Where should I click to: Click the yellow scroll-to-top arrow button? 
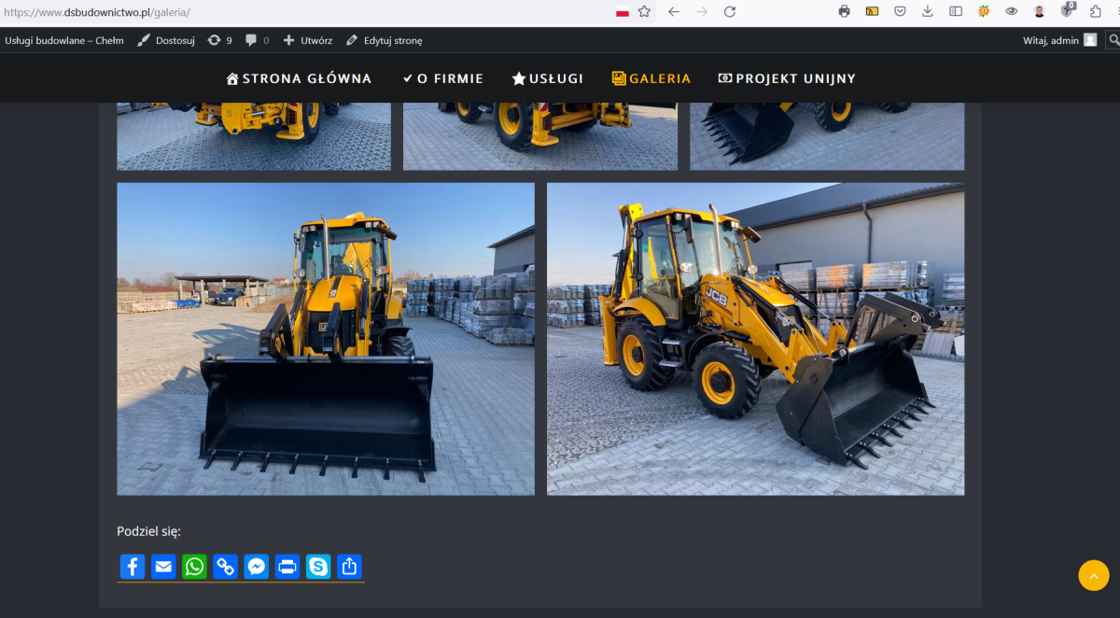(x=1094, y=575)
